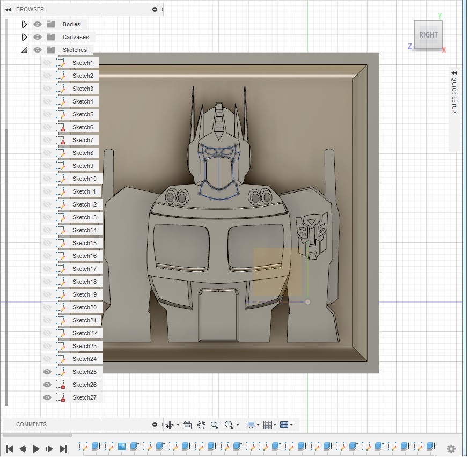Screen dimensions: 470x457
Task: Click the sketch icon next to Sketch12
Action: 61,205
